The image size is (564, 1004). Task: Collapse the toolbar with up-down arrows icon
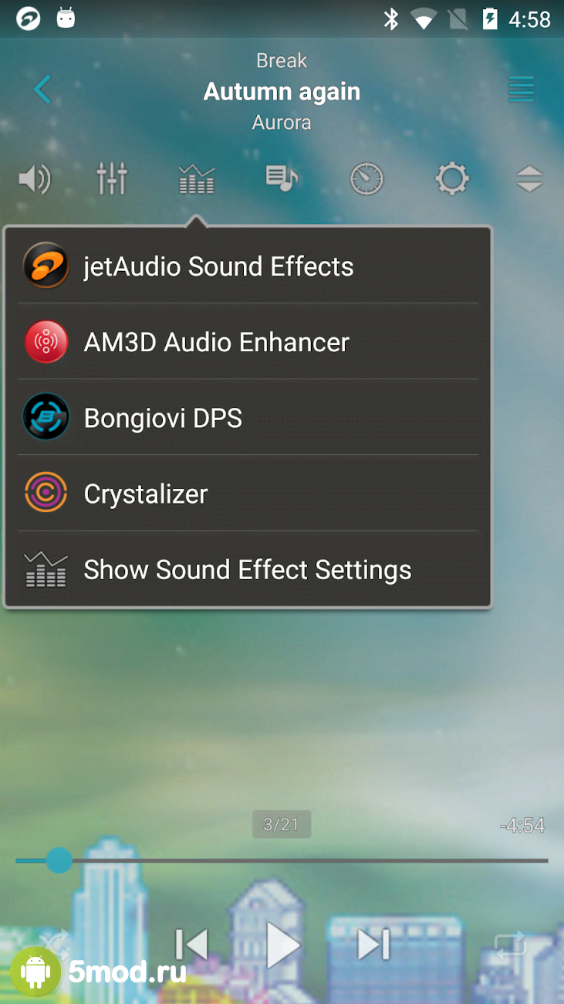[x=530, y=179]
